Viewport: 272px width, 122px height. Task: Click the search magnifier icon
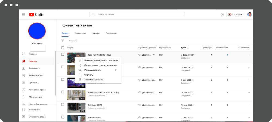coord(94,15)
